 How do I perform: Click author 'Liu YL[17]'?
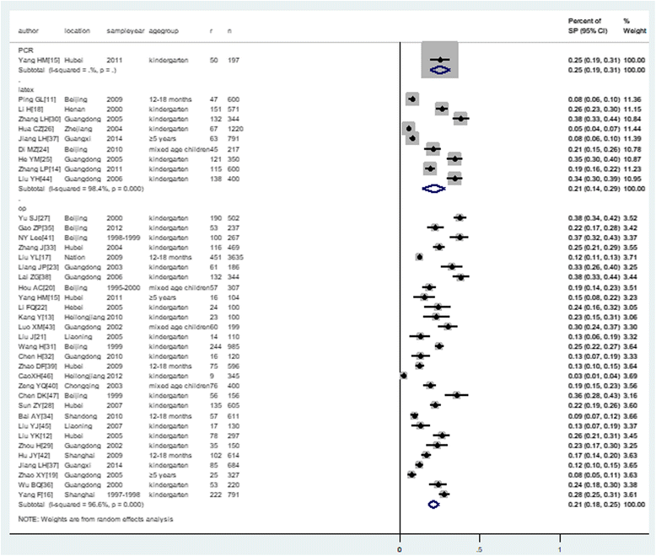[x=35, y=258]
